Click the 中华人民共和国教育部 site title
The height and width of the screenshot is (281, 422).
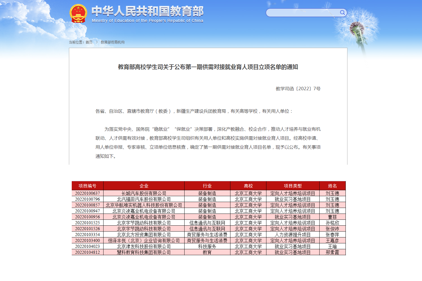click(147, 12)
